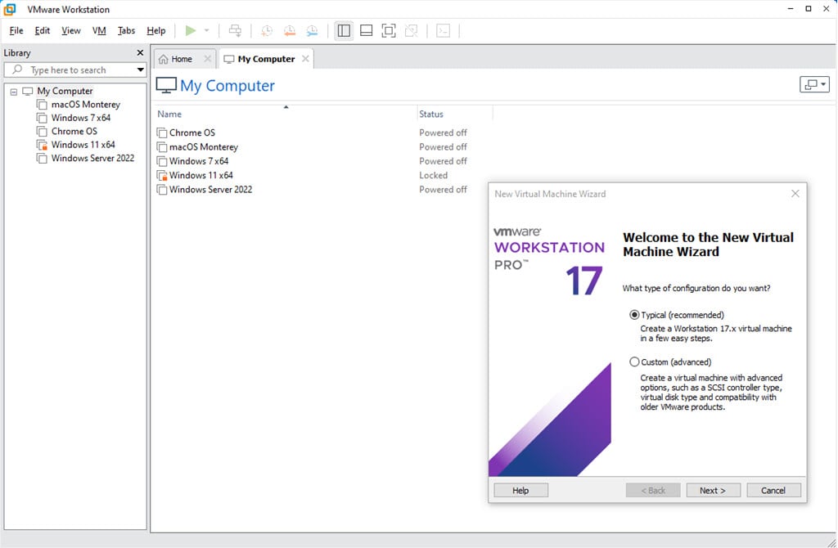
Task: Open the Library search dropdown arrow
Action: (140, 70)
